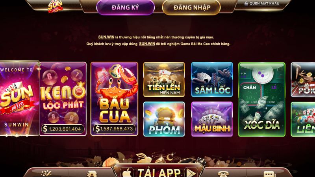Click the Welcome to Sunwin banner
This screenshot has height=177, width=315.
pos(19,98)
